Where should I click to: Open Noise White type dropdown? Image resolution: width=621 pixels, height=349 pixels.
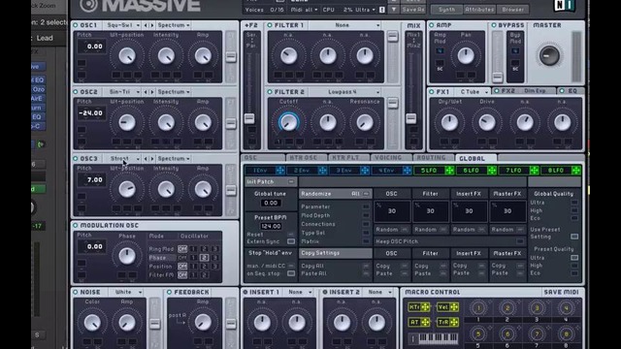[126, 292]
